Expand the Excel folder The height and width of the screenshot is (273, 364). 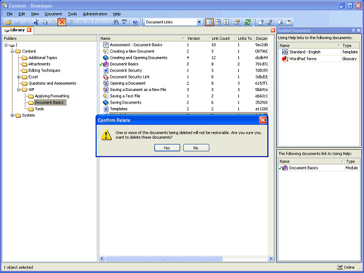pos(19,77)
